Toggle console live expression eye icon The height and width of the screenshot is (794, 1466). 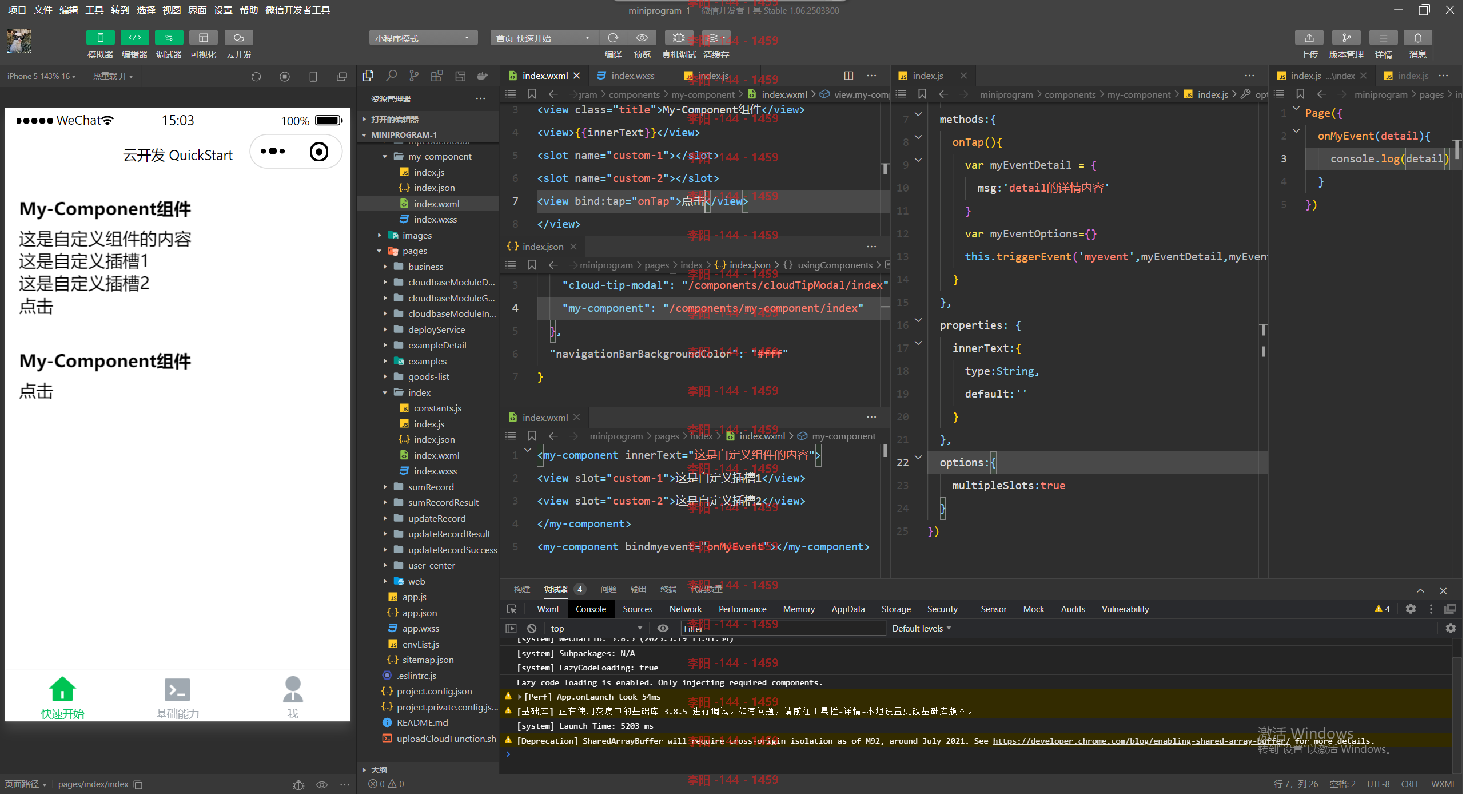[663, 628]
